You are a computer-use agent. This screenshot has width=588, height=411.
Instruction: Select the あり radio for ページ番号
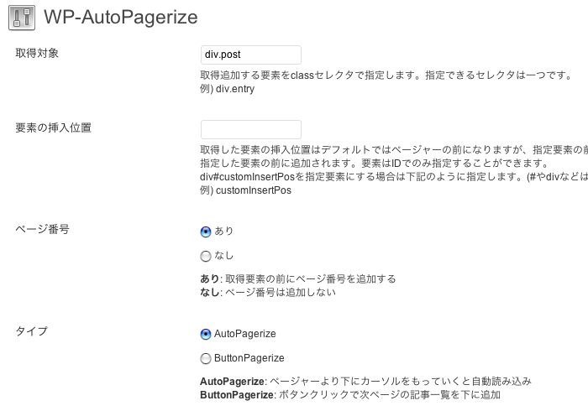coord(206,232)
